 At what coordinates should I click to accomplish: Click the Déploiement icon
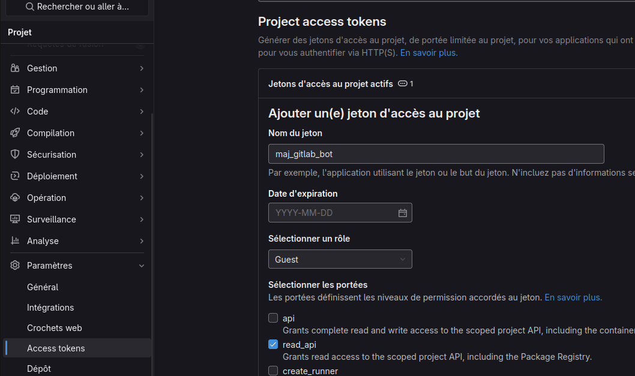(15, 176)
